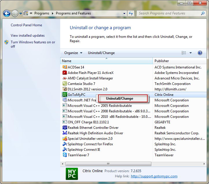Sort by the Publisher column header
Screen dimensions: 209x184
180,61
